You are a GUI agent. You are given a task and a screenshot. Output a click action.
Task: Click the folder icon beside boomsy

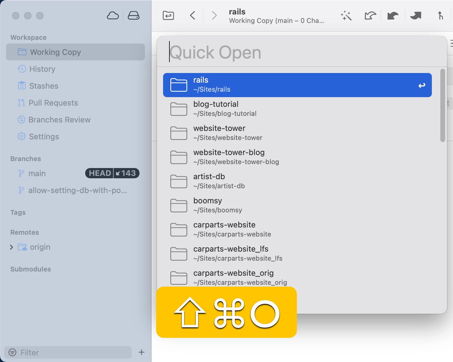point(179,205)
